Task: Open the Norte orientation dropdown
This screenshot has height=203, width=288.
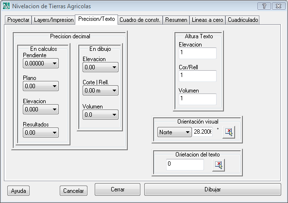Action: click(x=174, y=132)
